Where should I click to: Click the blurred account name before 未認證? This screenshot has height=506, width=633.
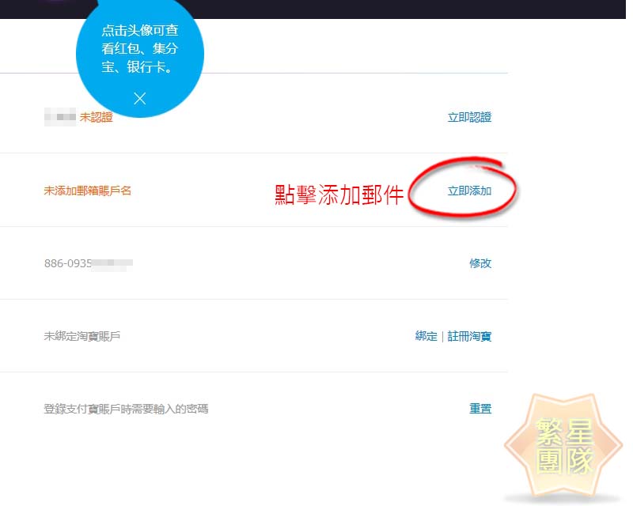60,117
